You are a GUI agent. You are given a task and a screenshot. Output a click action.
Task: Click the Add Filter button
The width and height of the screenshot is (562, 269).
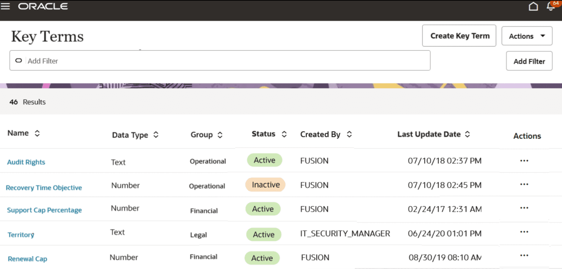529,61
